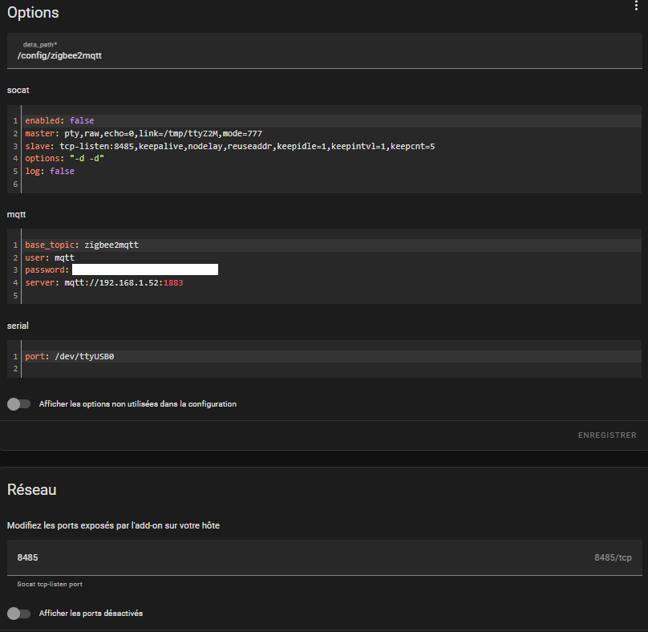648x632 pixels.
Task: Click the mqtt password field value
Action: (144, 270)
